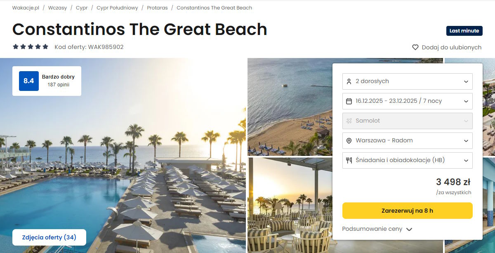Expand Podsumowanie ceny price summary
This screenshot has width=495, height=253.
(x=377, y=229)
